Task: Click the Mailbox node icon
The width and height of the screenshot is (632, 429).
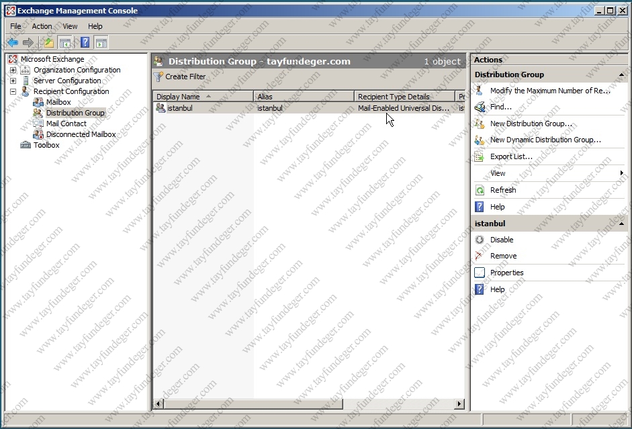Action: 38,102
